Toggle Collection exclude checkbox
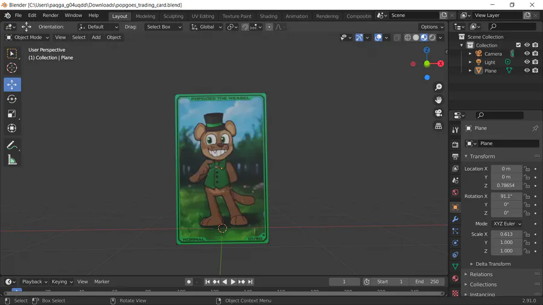 click(x=518, y=45)
